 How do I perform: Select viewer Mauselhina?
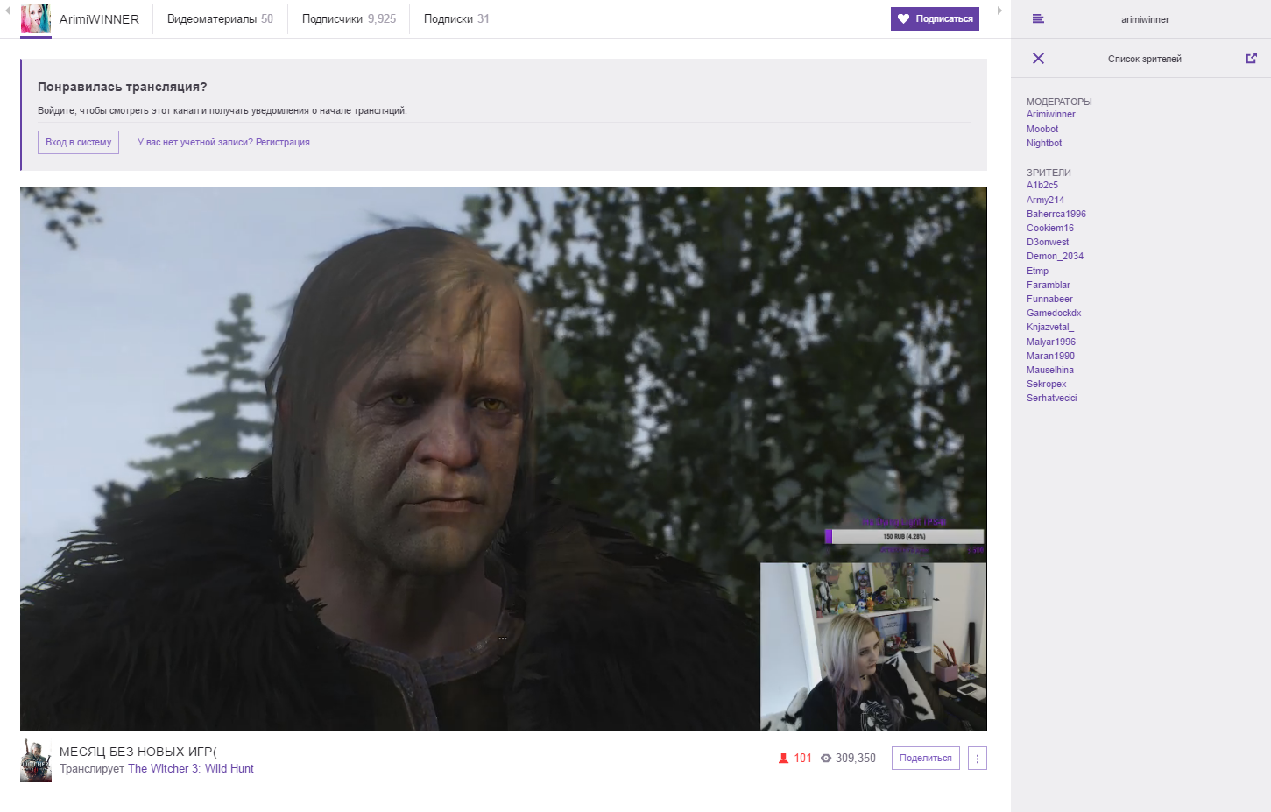(x=1050, y=370)
